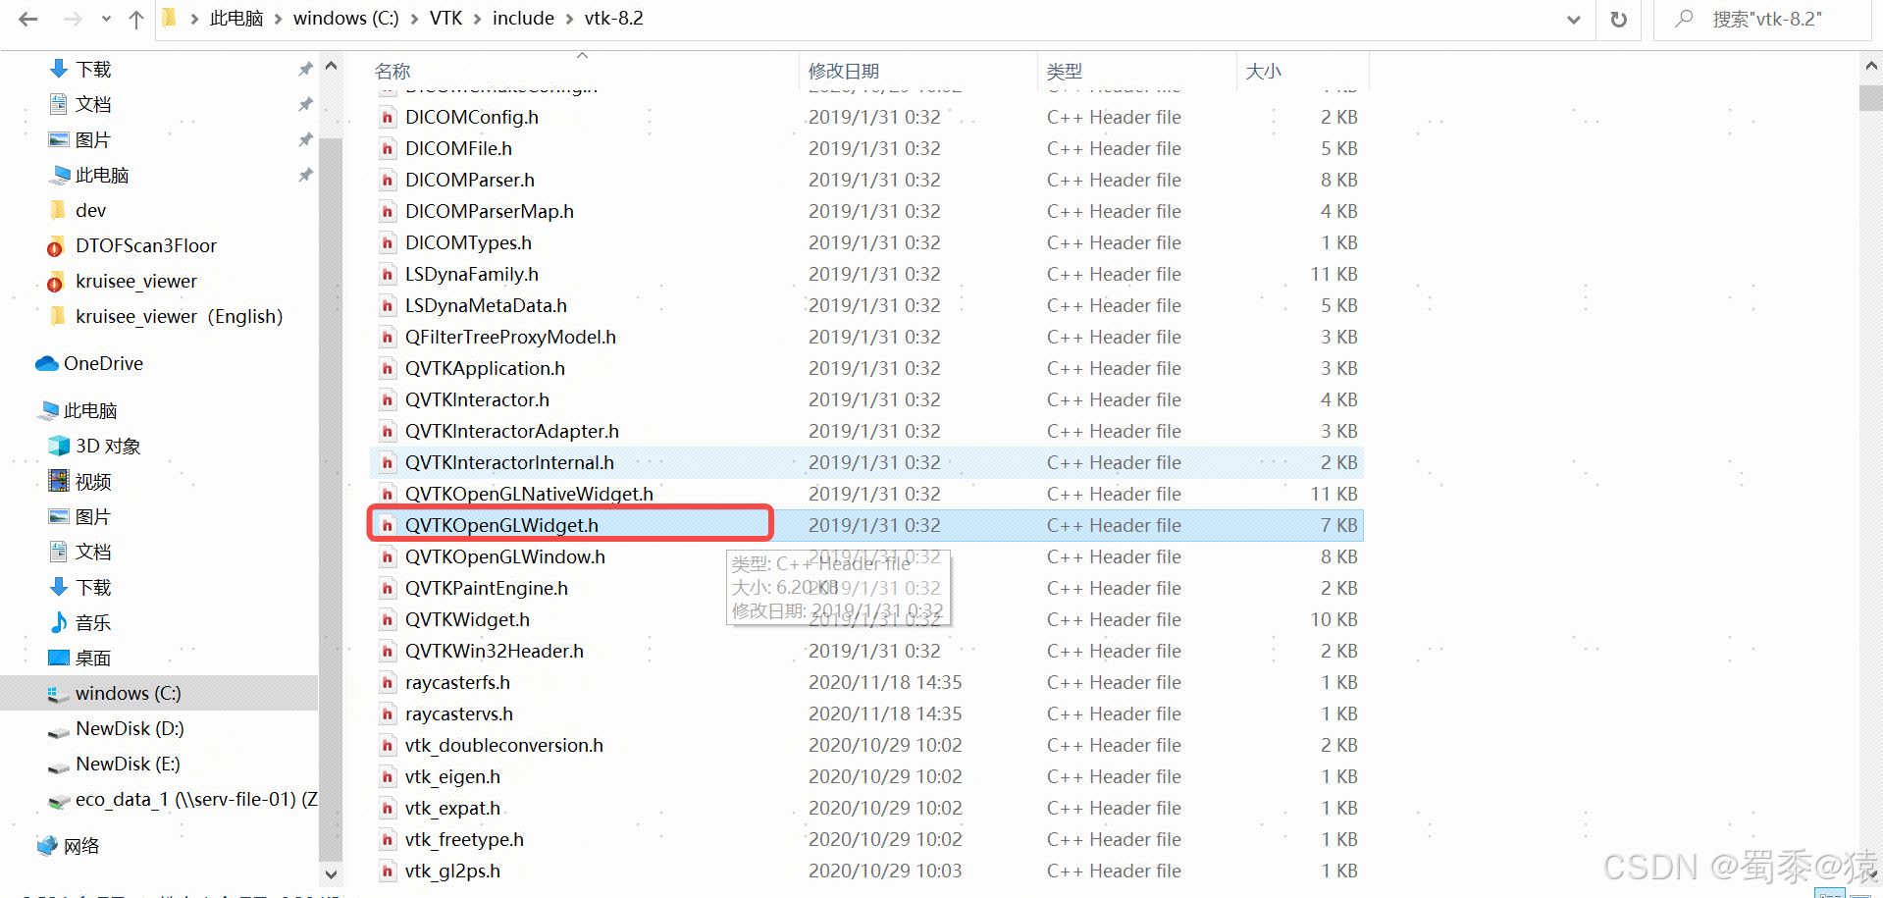Select the QVTKOpenGLWidget.h header file icon
Image resolution: width=1883 pixels, height=898 pixels.
[389, 525]
